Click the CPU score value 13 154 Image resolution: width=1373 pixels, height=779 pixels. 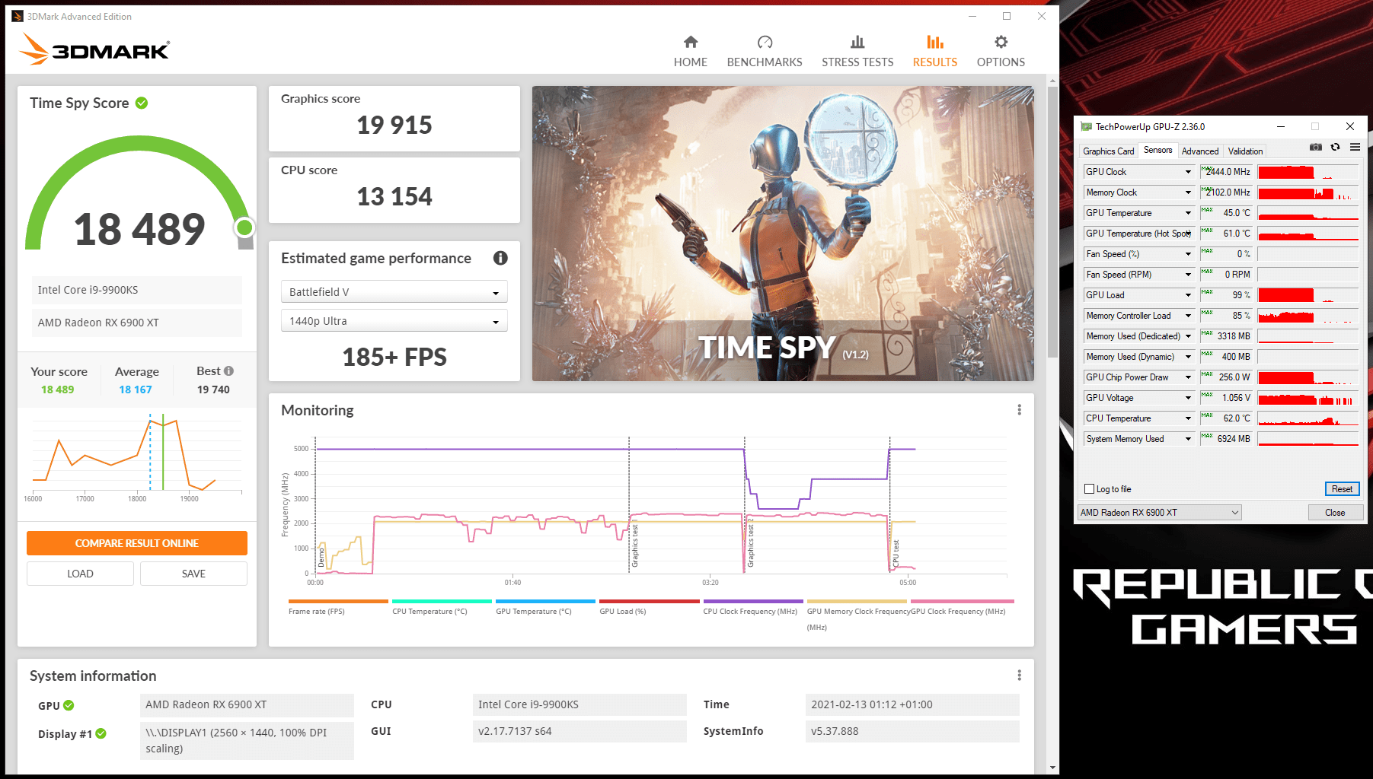[394, 197]
